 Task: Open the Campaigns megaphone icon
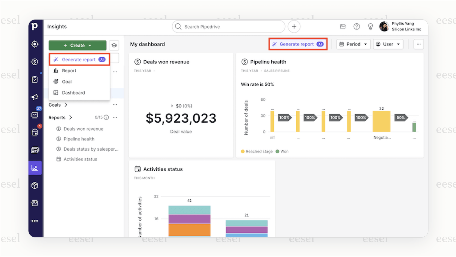35,97
